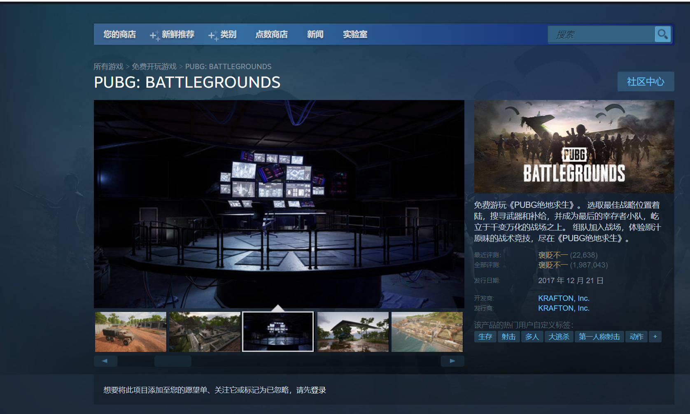Select the ruined bunker aerial thumbnail
The width and height of the screenshot is (690, 414).
pyautogui.click(x=205, y=332)
